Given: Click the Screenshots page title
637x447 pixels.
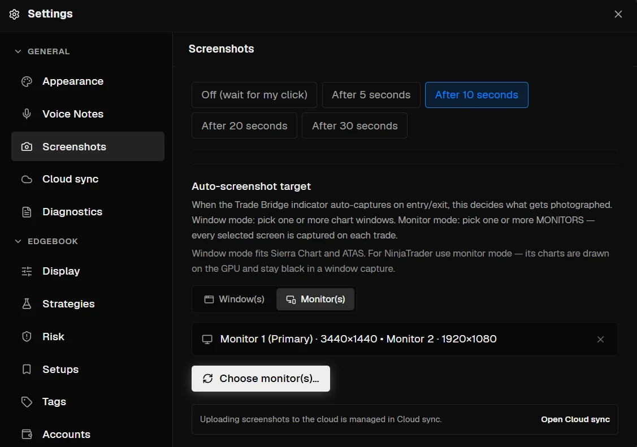Looking at the screenshot, I should click(x=222, y=49).
